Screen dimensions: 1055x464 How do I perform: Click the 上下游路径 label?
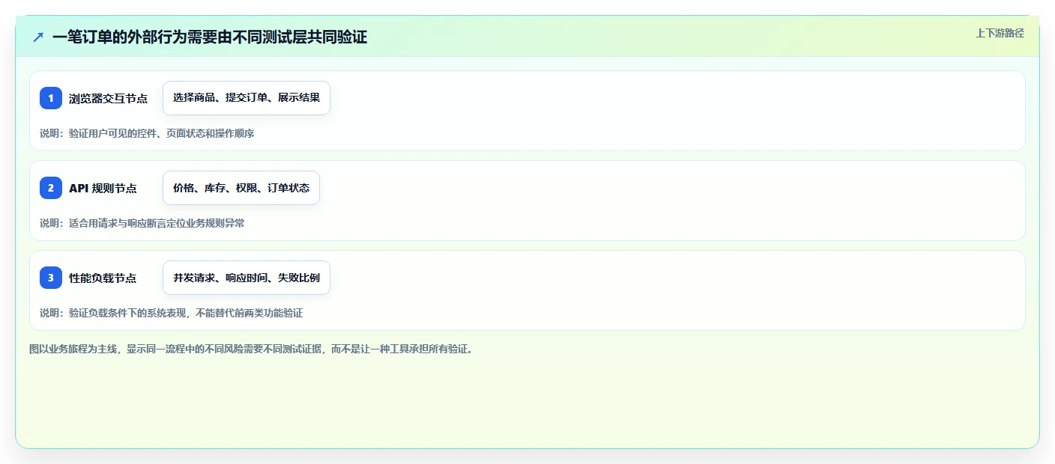(1000, 33)
